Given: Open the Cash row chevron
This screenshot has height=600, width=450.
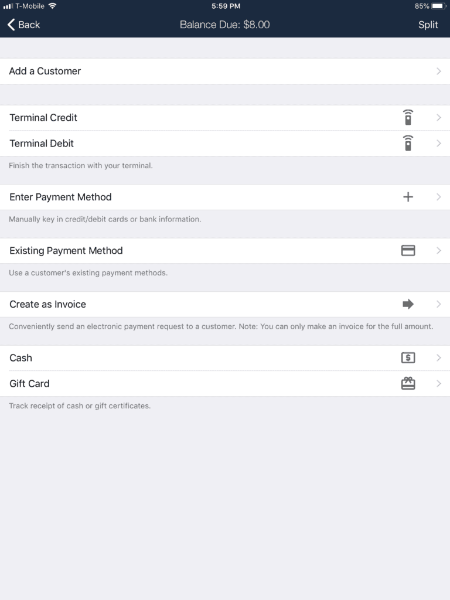Looking at the screenshot, I should pyautogui.click(x=438, y=357).
